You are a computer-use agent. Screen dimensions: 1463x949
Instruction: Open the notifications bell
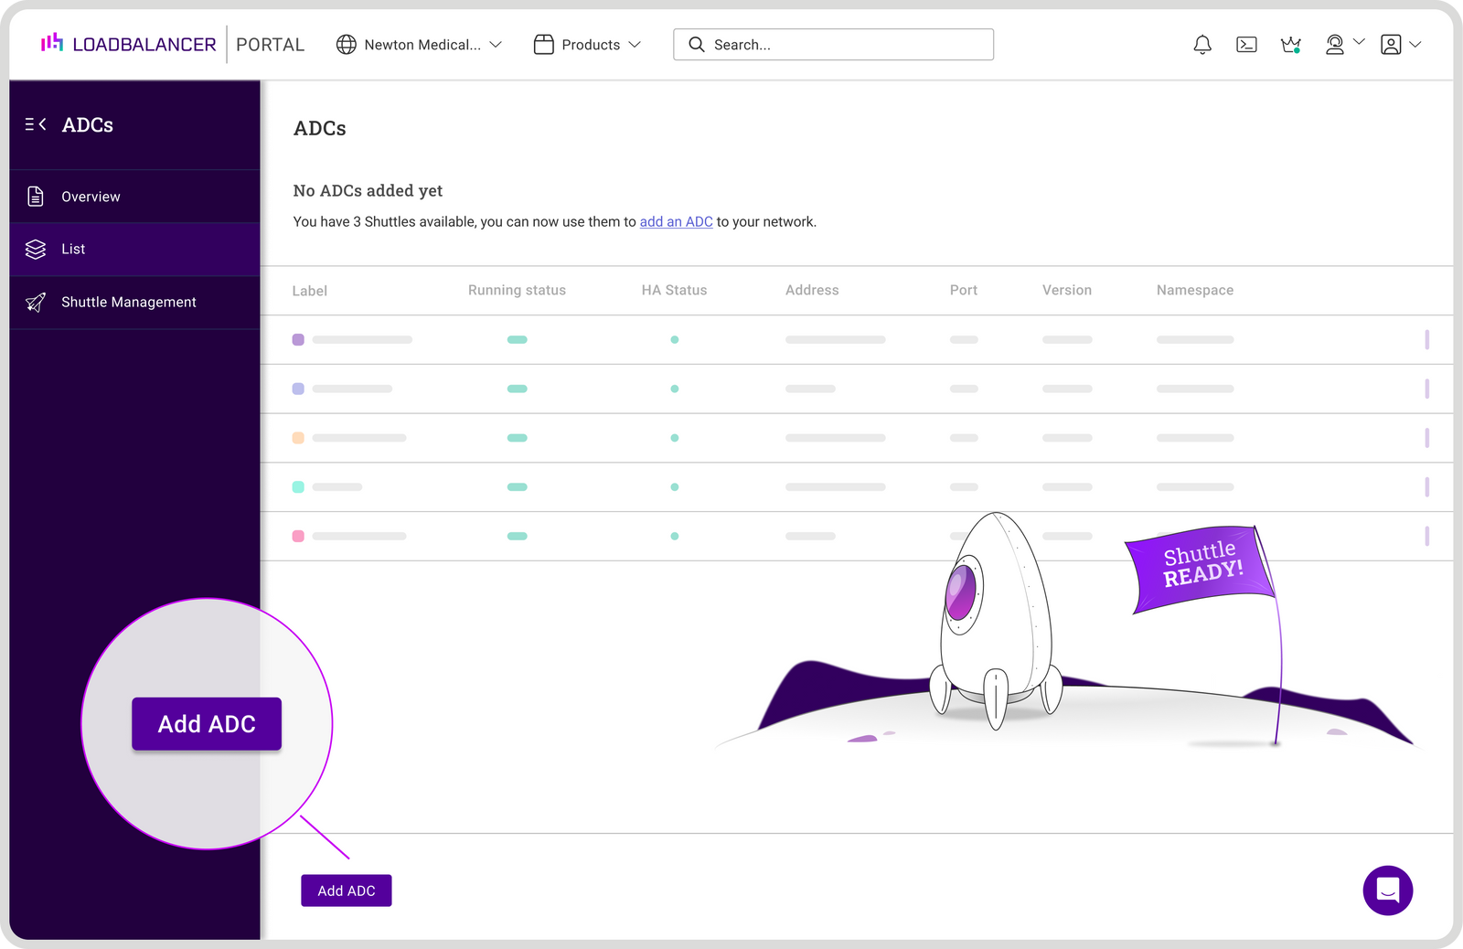coord(1202,44)
